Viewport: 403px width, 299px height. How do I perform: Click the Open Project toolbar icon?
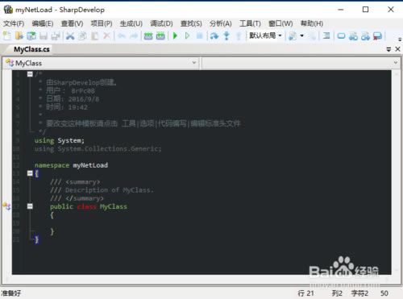coord(31,35)
